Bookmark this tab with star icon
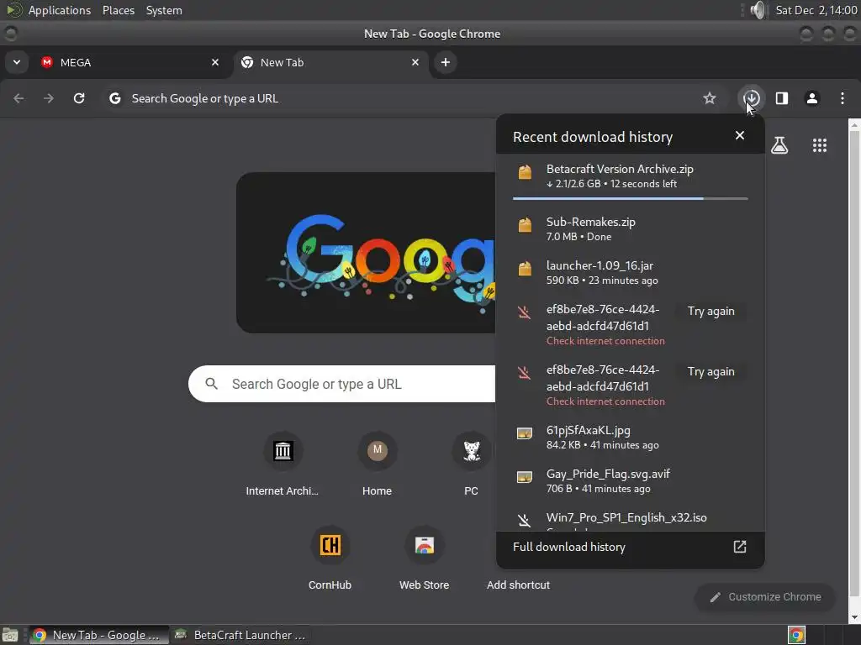Screen dimensions: 861x645 tap(710, 98)
